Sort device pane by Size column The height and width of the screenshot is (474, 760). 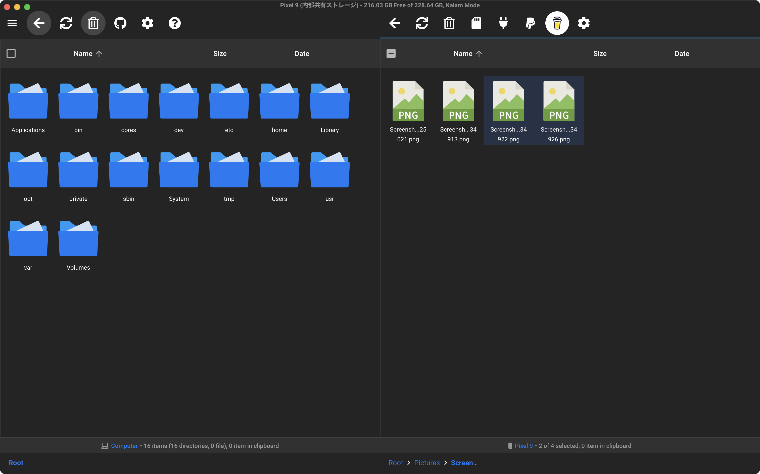tap(600, 54)
